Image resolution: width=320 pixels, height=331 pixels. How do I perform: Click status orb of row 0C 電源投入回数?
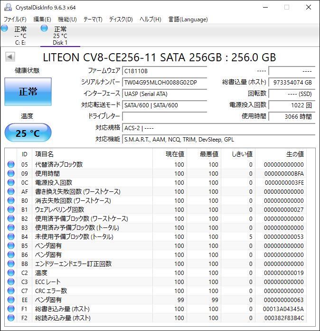(11, 182)
